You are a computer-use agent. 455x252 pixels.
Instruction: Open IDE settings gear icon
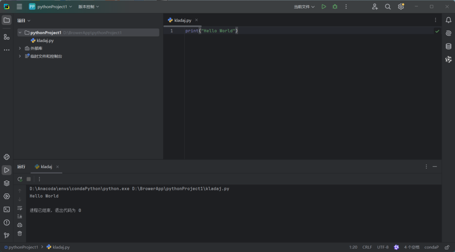click(401, 6)
